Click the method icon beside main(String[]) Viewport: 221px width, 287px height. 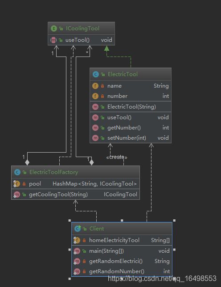pyautogui.click(x=77, y=251)
